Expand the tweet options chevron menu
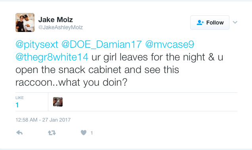The image size is (252, 150). pos(235,22)
